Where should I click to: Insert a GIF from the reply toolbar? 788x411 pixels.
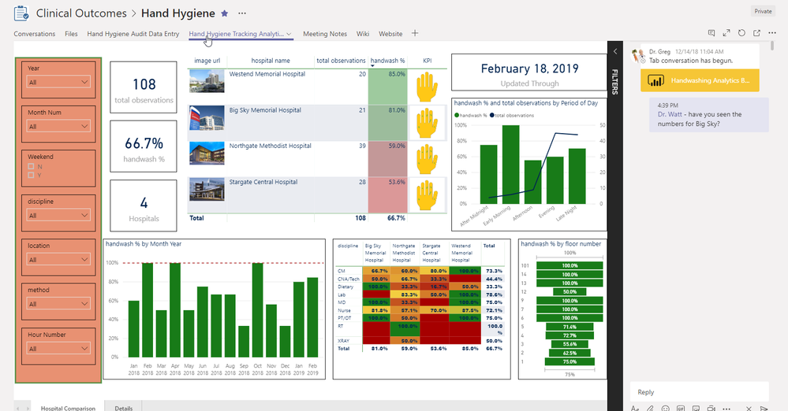(x=681, y=408)
